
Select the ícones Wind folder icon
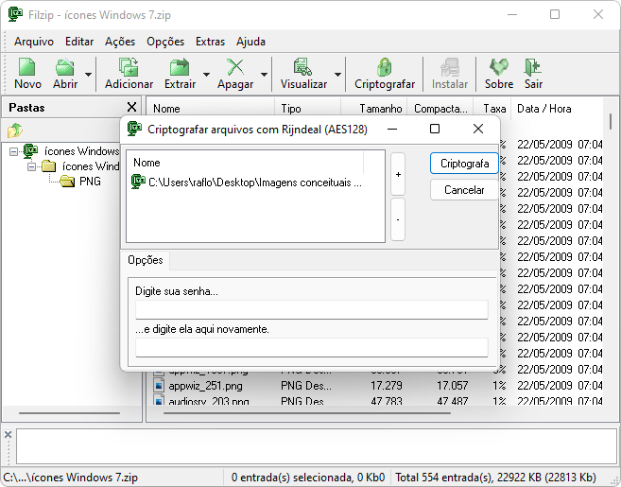tap(49, 166)
